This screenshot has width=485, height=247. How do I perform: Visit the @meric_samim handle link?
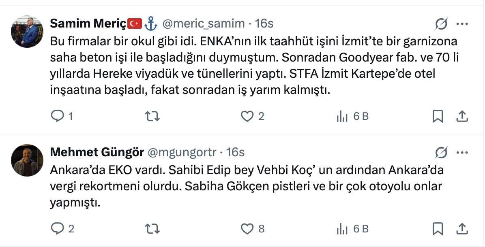tap(204, 24)
